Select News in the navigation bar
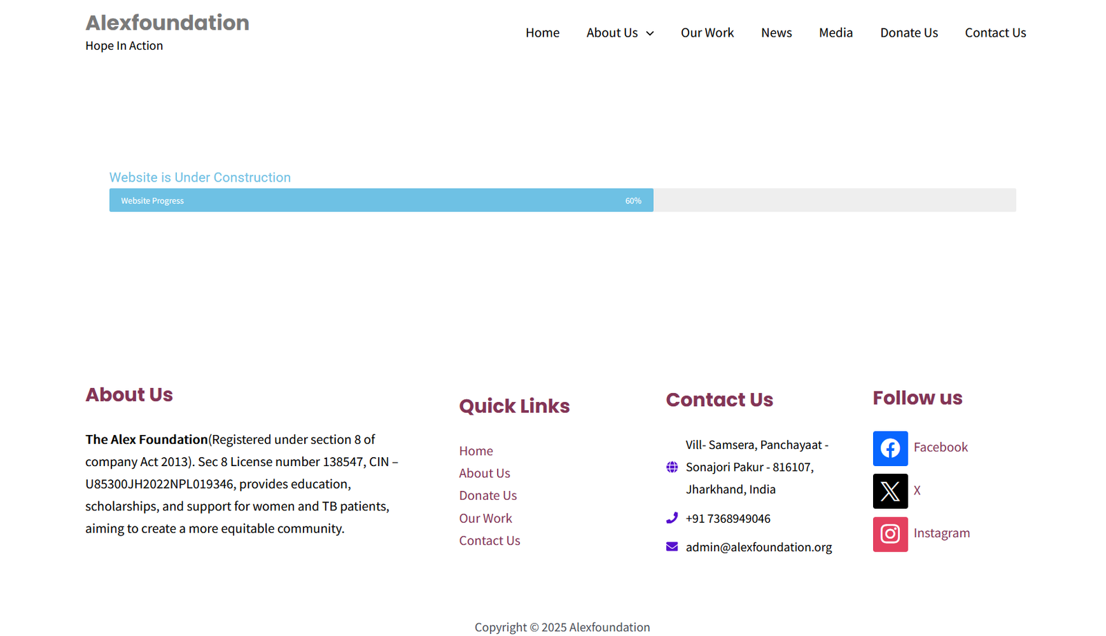This screenshot has height=636, width=1106. click(x=776, y=32)
